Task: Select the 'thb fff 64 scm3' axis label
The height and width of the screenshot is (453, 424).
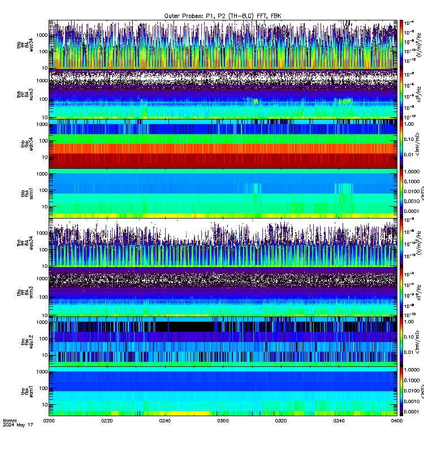Action: click(x=25, y=95)
